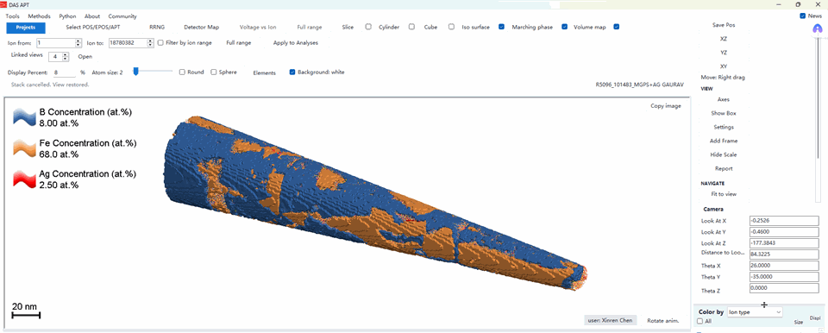
Task: Increment the Ion from spinner arrow
Action: pyautogui.click(x=78, y=41)
